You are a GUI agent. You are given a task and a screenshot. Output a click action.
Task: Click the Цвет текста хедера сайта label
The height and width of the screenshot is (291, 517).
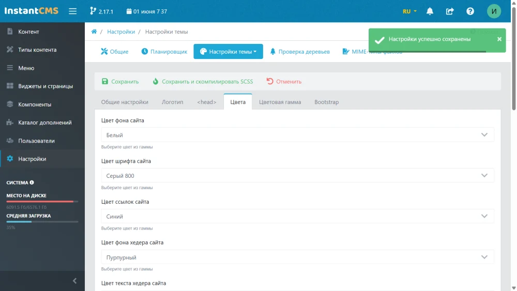tap(133, 283)
